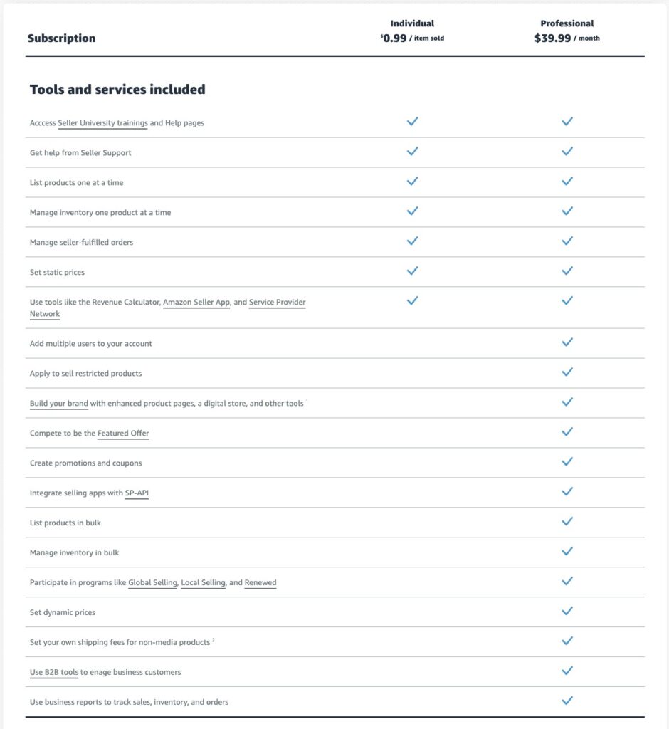This screenshot has height=729, width=669.
Task: Follow the Global Selling link
Action: pos(152,583)
